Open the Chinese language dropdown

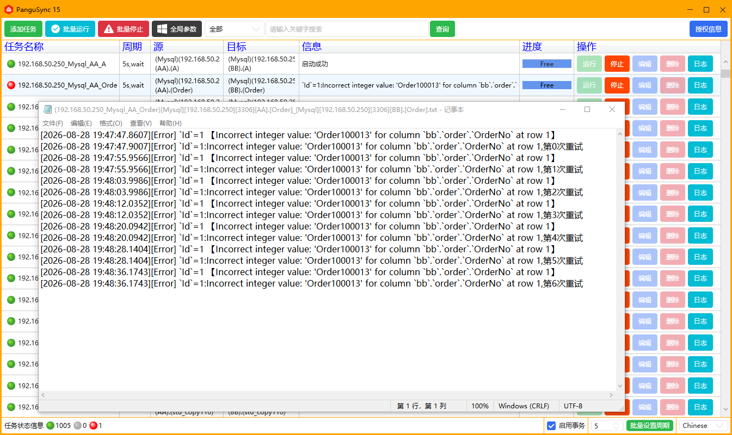703,426
